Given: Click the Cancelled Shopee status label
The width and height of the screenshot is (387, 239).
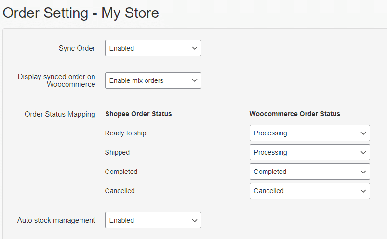Looking at the screenshot, I should [120, 191].
